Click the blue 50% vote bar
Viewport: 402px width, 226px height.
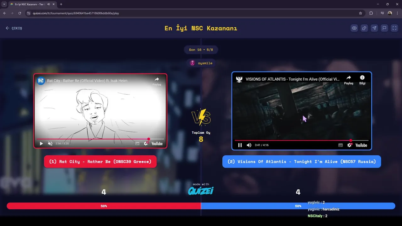click(298, 206)
